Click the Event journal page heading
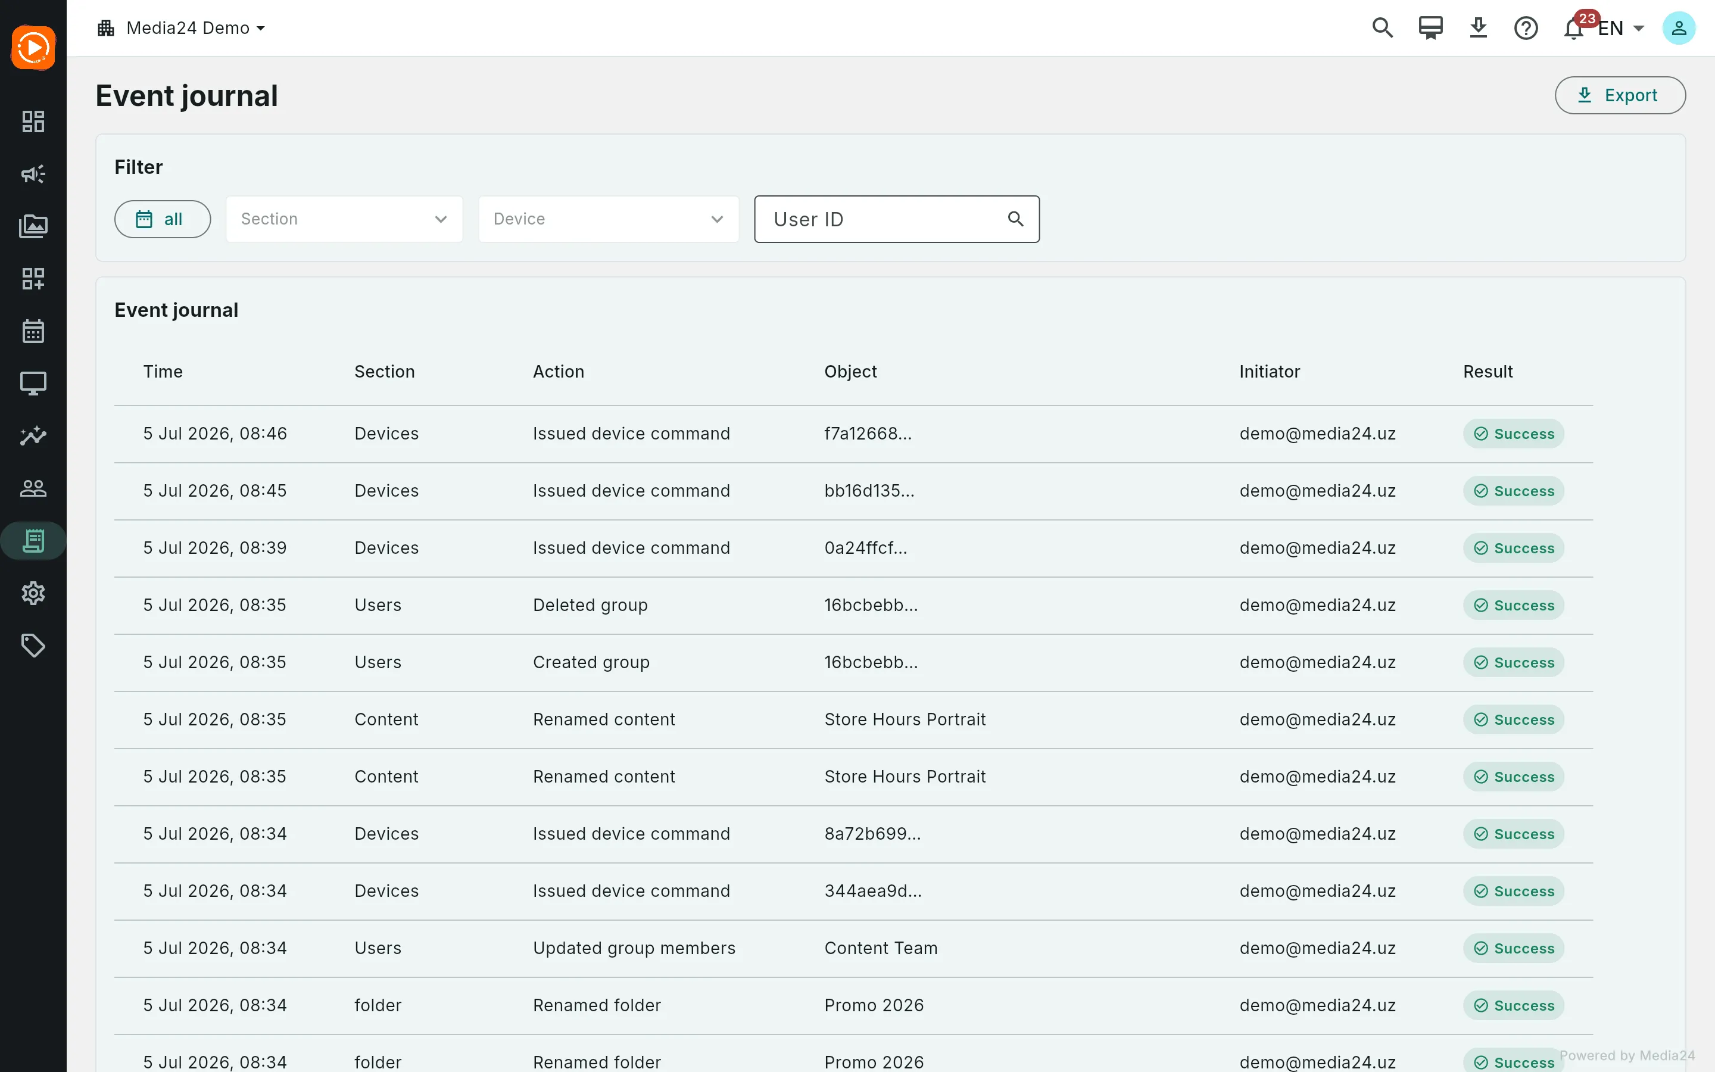 [x=187, y=96]
